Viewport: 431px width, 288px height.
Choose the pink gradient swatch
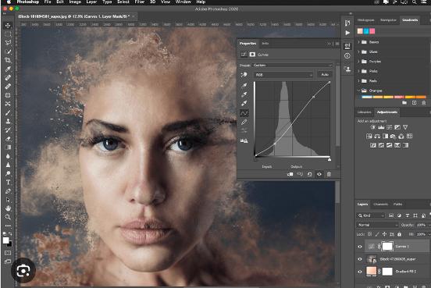[x=372, y=31]
